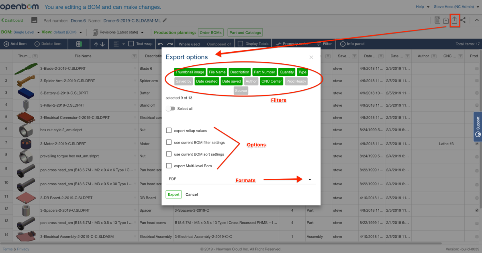Click the undo arrow icon
The width and height of the screenshot is (482, 253).
pos(160,44)
